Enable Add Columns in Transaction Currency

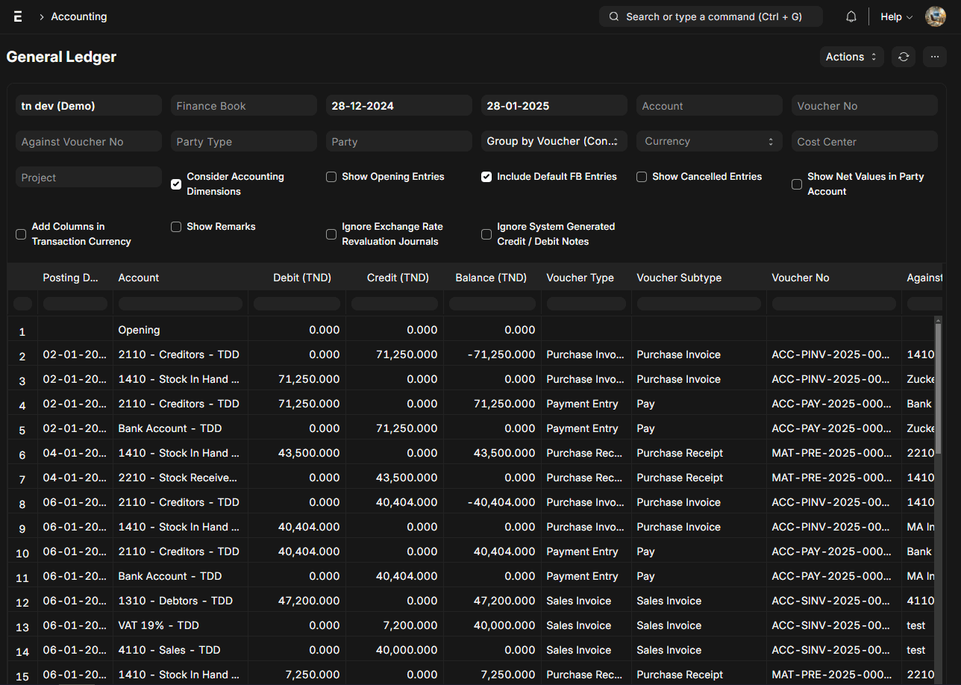click(21, 234)
